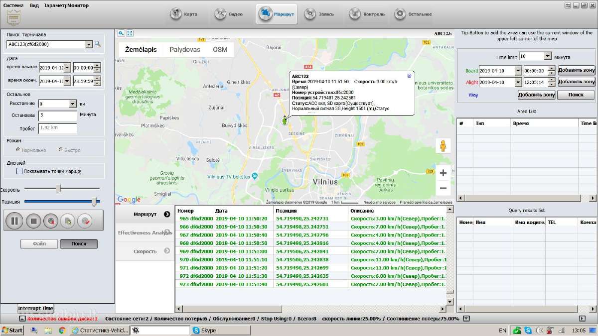Click the Остановка minutes input field

(x=57, y=116)
